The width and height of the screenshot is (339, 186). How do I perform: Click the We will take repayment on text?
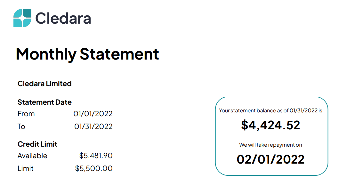click(x=270, y=145)
